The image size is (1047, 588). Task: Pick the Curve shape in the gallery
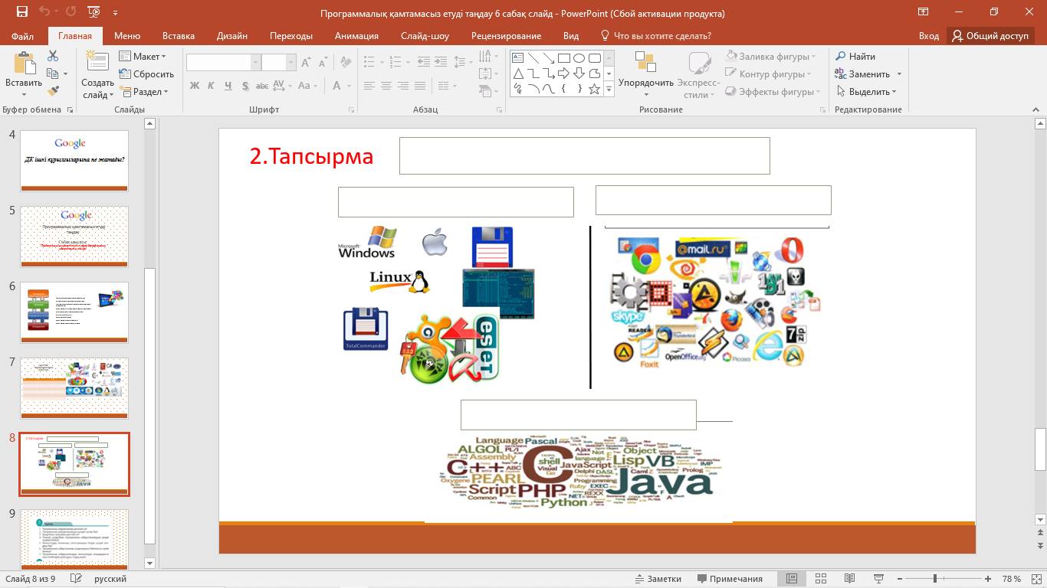(548, 89)
